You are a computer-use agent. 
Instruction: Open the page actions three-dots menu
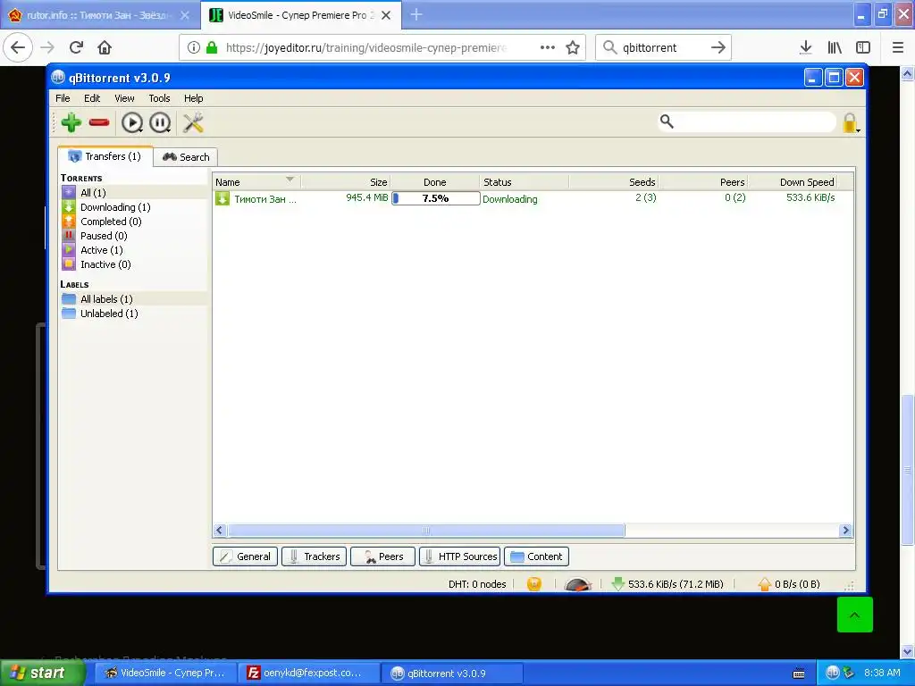(x=548, y=47)
